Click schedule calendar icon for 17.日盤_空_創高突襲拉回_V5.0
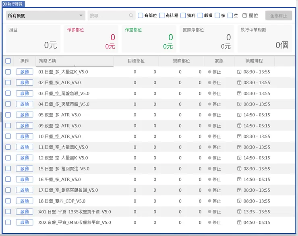Image resolution: width=298 pixels, height=236 pixels. coord(239,190)
